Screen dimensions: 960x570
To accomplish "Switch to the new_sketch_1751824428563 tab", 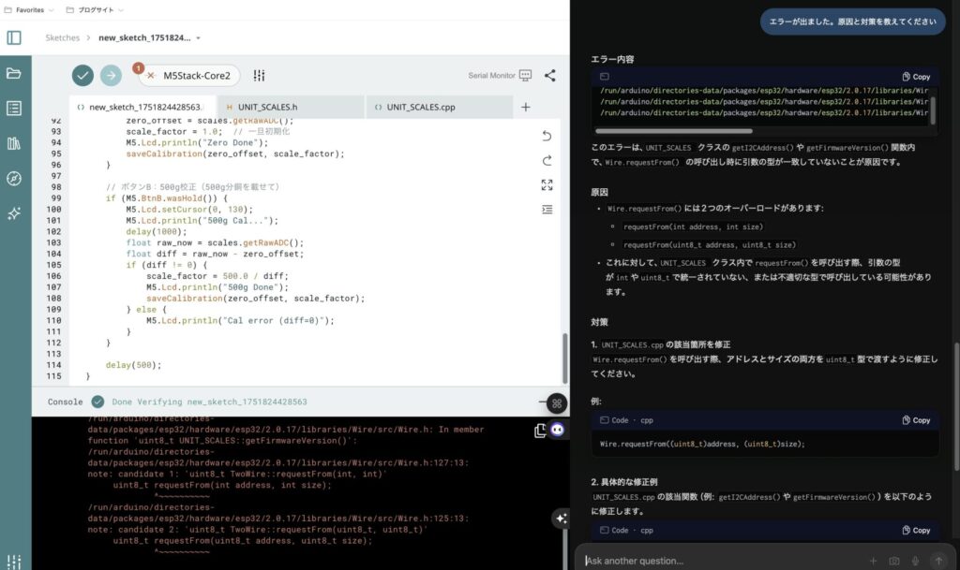I will click(x=143, y=107).
